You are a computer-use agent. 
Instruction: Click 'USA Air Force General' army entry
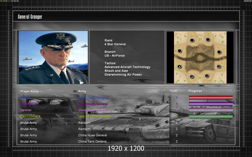tap(94, 116)
